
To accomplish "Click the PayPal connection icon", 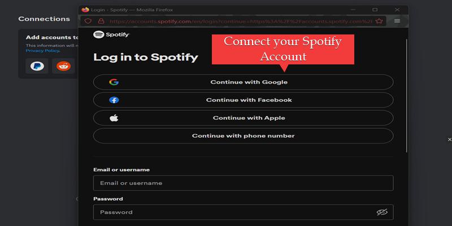I will 37,66.
